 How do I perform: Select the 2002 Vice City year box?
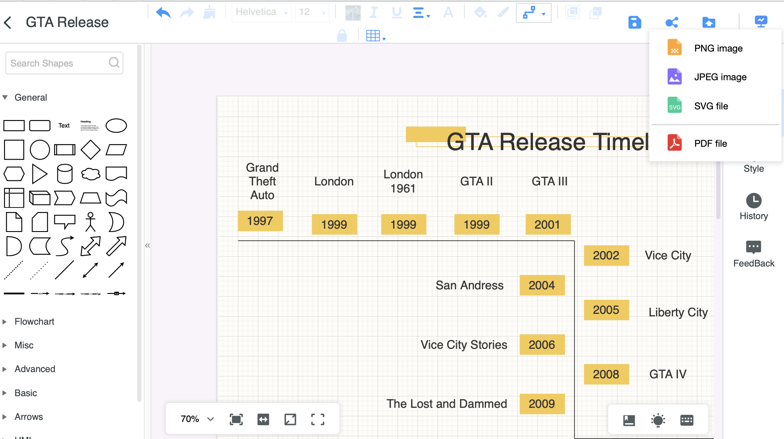(x=606, y=255)
